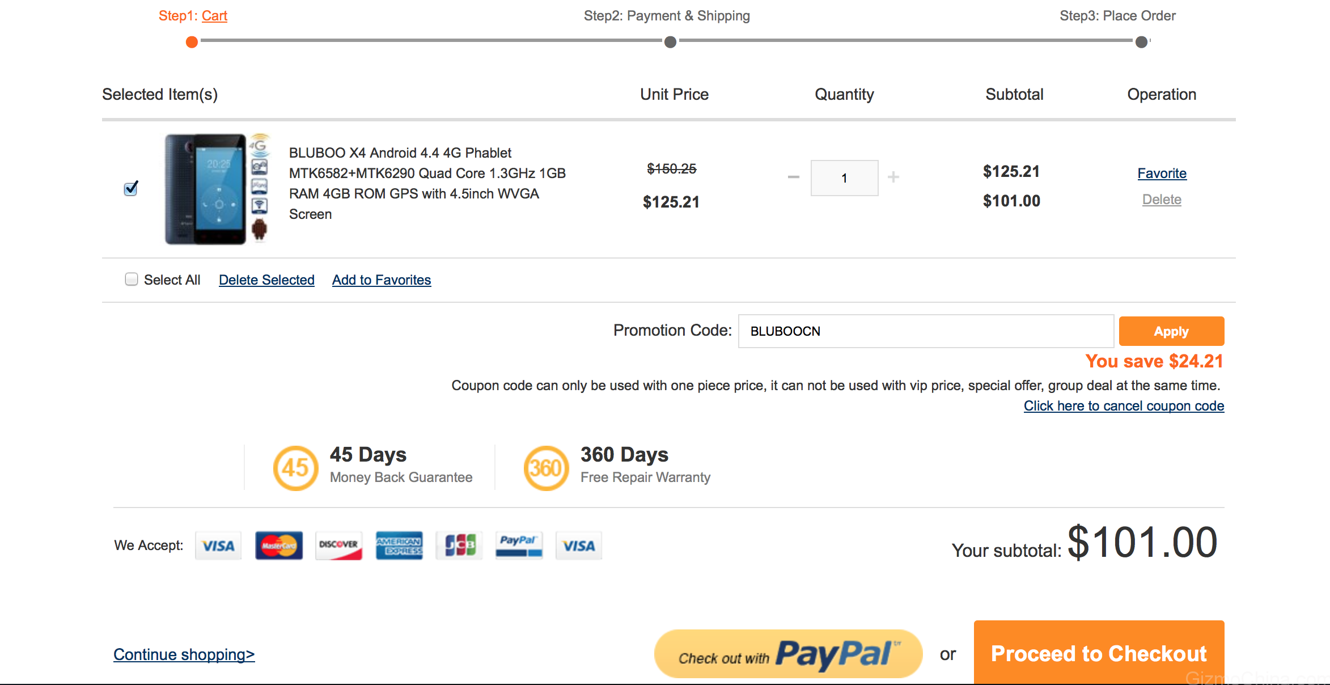Tick the Select All checkbox

coord(132,279)
